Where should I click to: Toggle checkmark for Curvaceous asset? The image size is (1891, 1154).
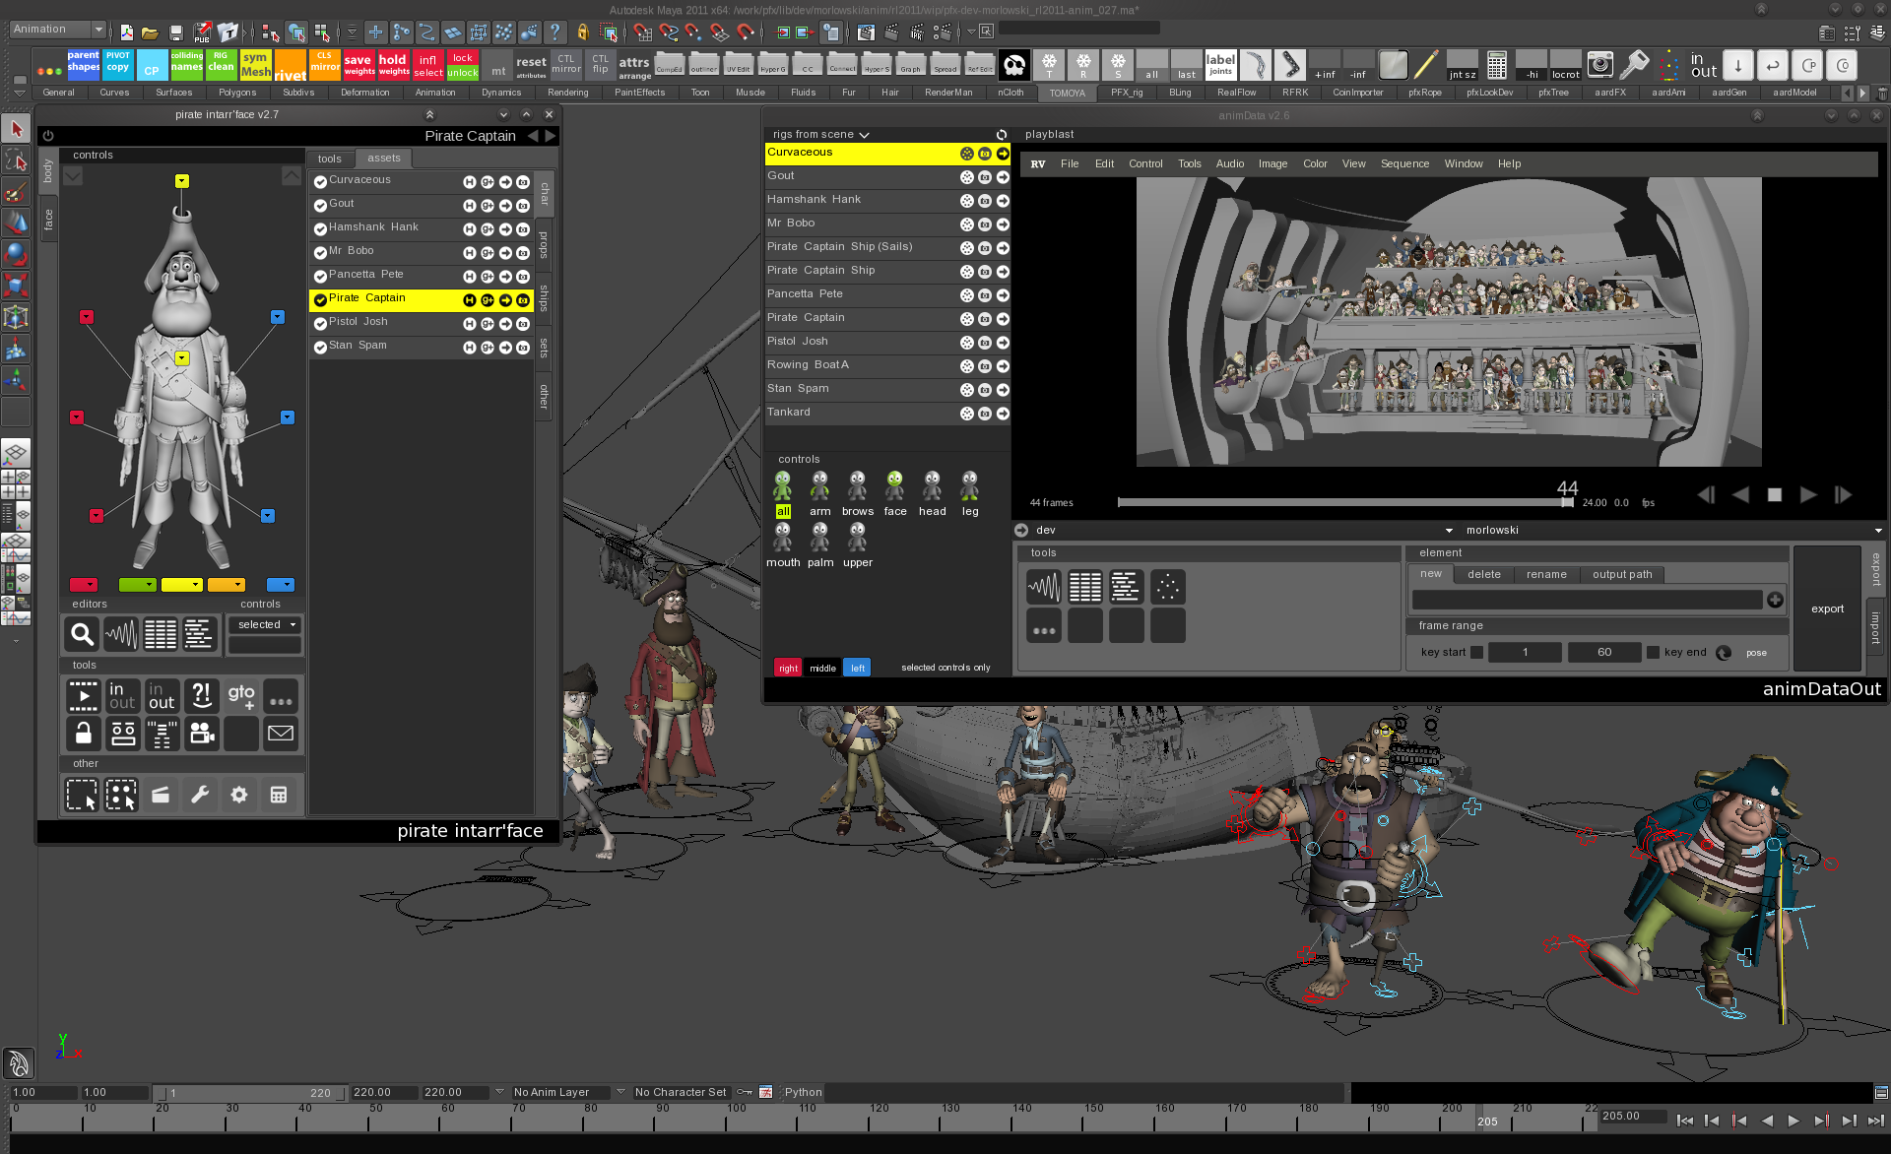320,182
